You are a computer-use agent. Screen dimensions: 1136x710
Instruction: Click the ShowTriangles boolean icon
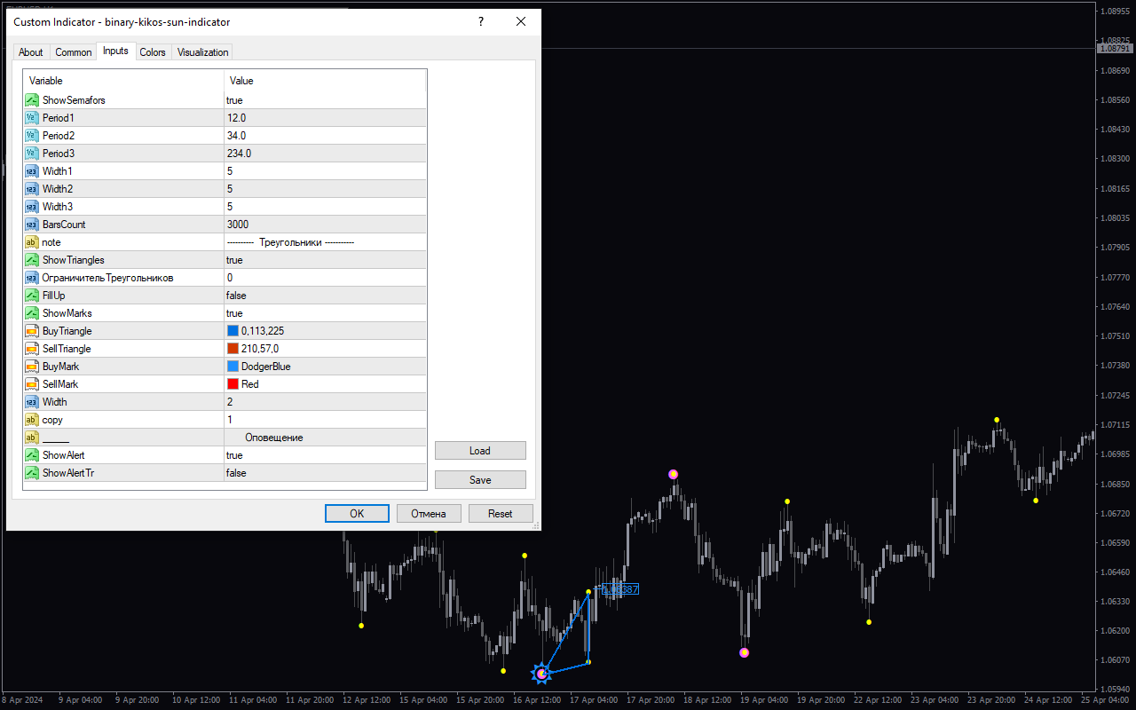click(x=31, y=260)
